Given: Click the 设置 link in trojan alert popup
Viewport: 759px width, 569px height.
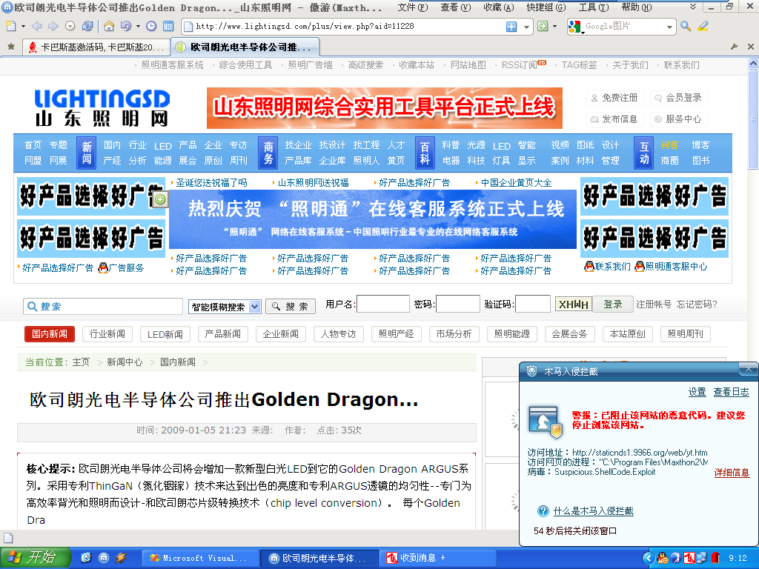Looking at the screenshot, I should 697,392.
